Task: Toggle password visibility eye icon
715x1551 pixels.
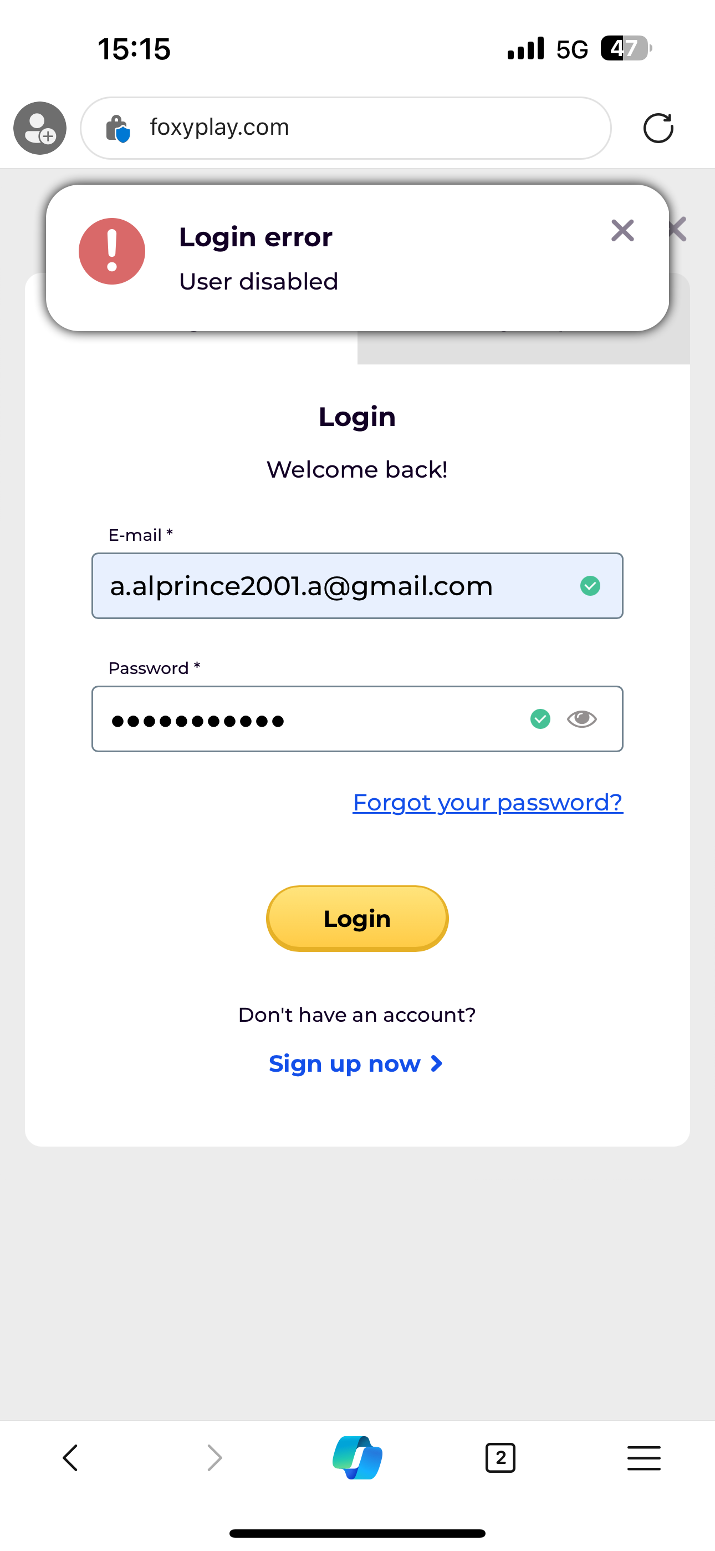Action: pos(581,719)
